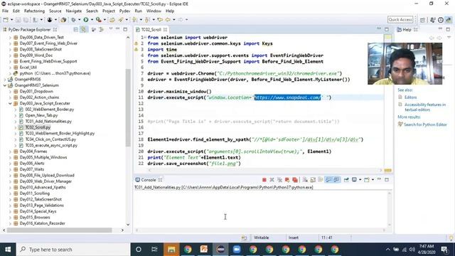Open the Open Console dropdown arrow

pyautogui.click(x=373, y=180)
